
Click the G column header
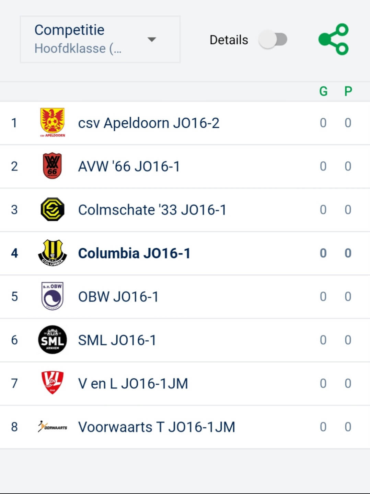pyautogui.click(x=323, y=91)
